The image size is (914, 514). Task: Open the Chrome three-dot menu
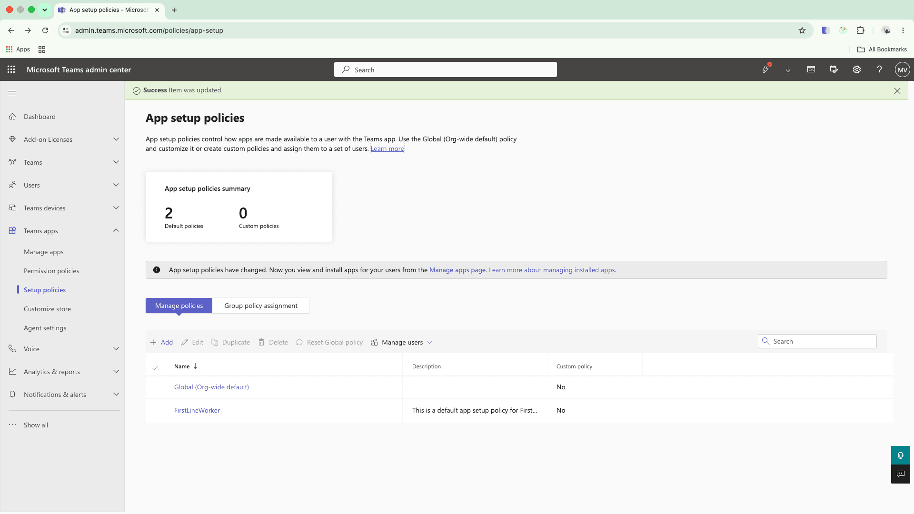[903, 30]
